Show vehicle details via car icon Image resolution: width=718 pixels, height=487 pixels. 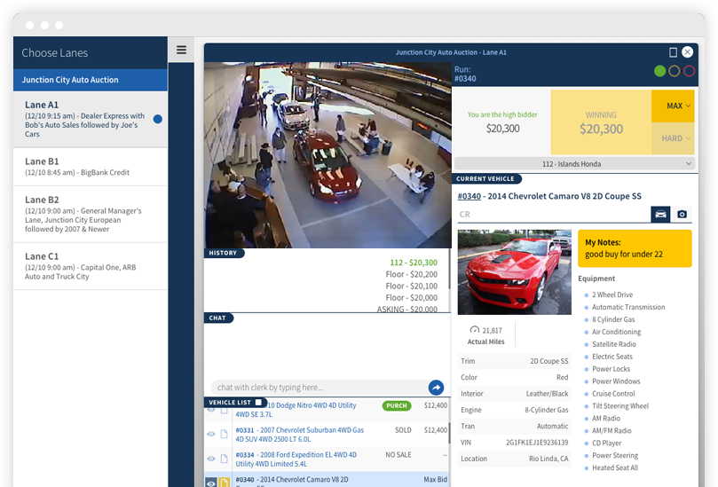pyautogui.click(x=661, y=214)
